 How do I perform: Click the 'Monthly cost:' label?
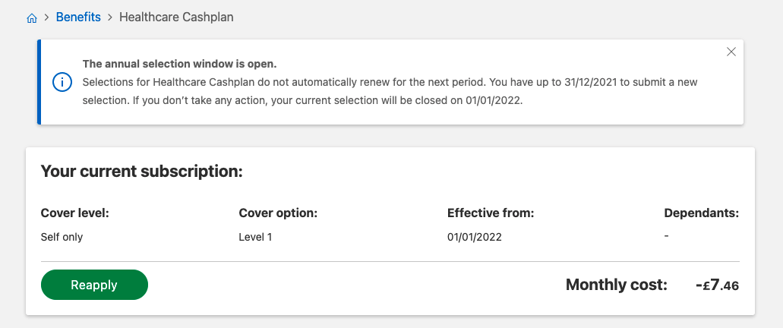[616, 285]
